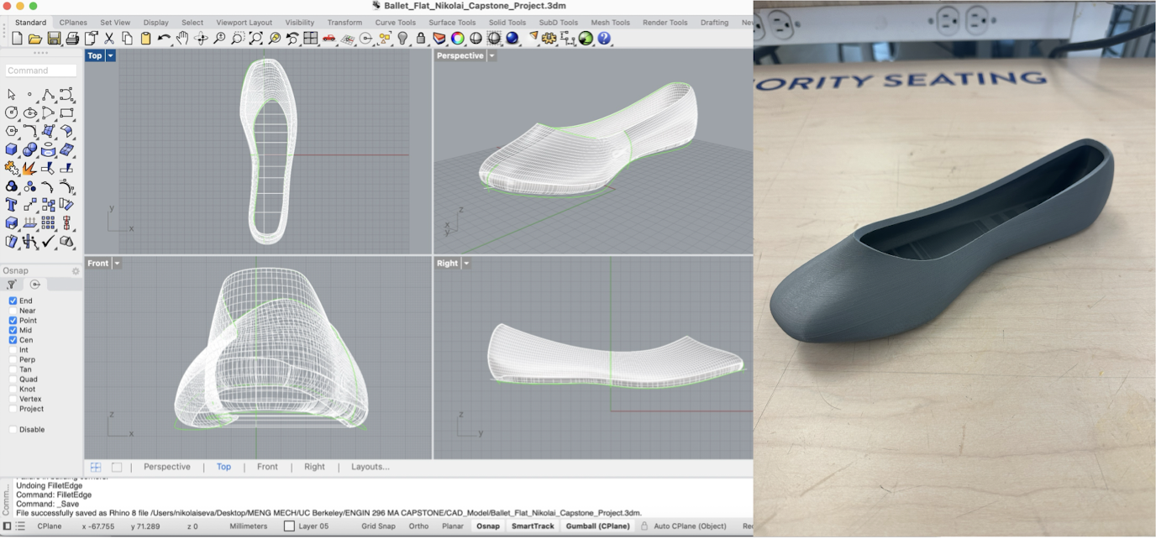
Task: Switch to the CPlanes toolbar tab
Action: 73,23
